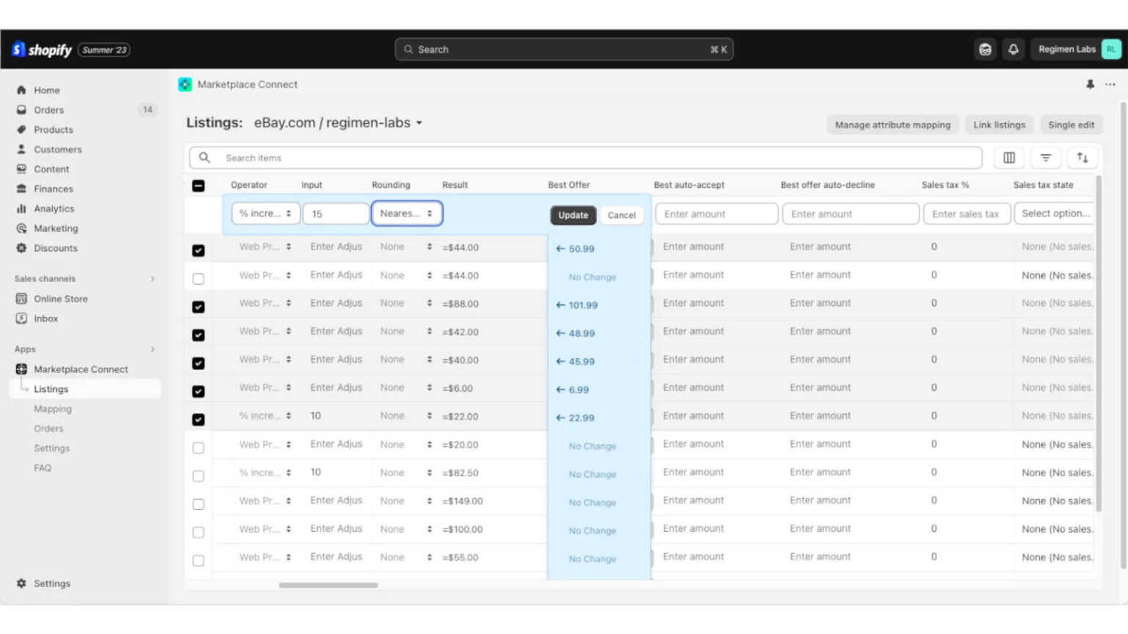Image resolution: width=1128 pixels, height=634 pixels.
Task: Click Manage attribute mapping
Action: (x=892, y=125)
